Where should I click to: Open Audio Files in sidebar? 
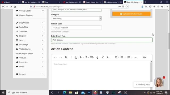[x=23, y=27]
